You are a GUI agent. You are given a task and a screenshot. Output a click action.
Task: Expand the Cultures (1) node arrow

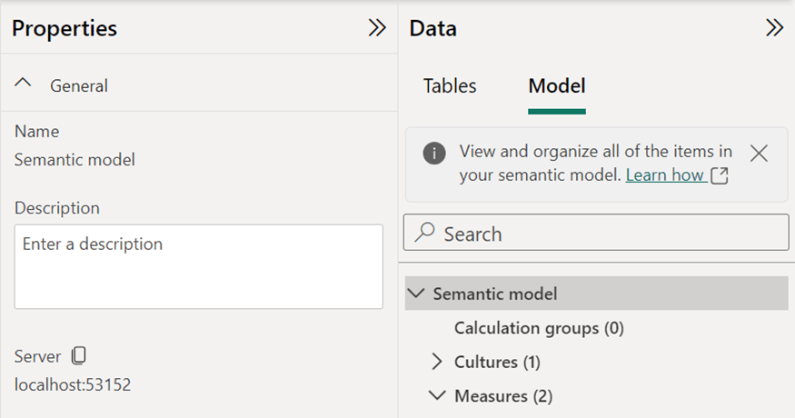coord(438,363)
